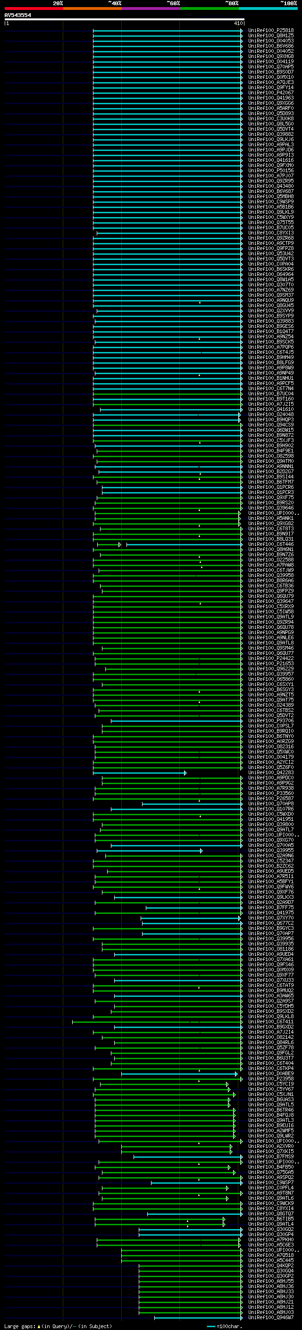
Task: Click the UniRef100_Q70AP5 label
Action: click(271, 67)
